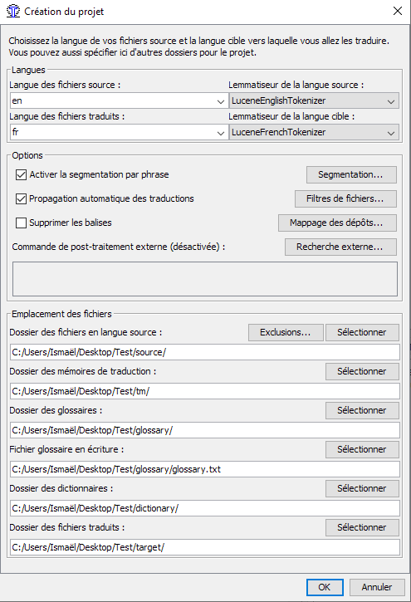Close the Création du projet dialog
This screenshot has height=602, width=411.
(x=398, y=11)
